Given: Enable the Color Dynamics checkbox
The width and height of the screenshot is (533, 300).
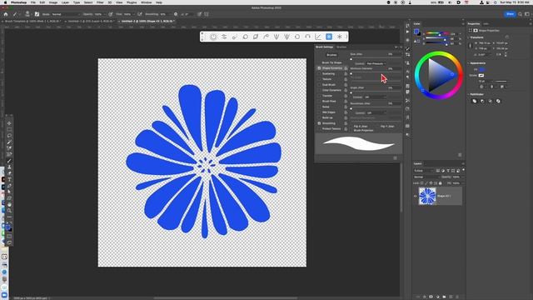Looking at the screenshot, I should pos(319,90).
